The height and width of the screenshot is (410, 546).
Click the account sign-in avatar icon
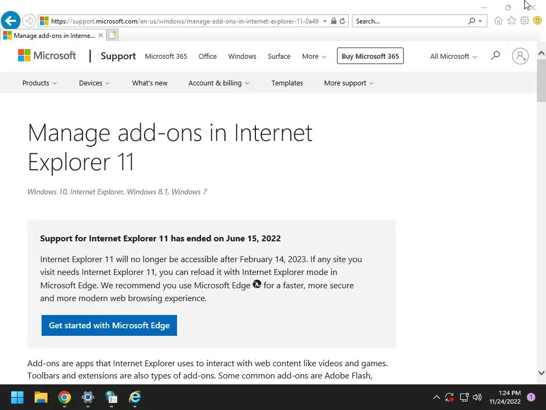(x=520, y=56)
